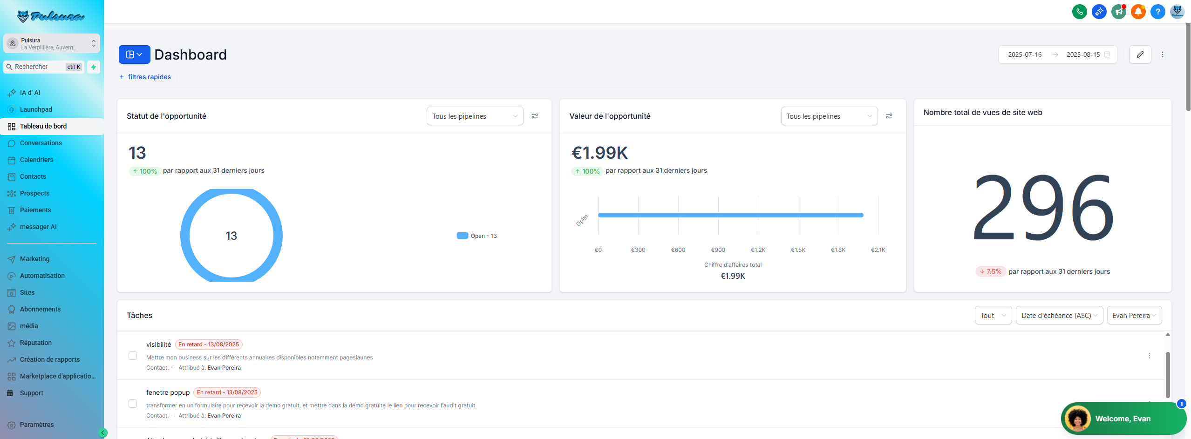Open the megaphone announcements icon
This screenshot has height=439, width=1191.
pyautogui.click(x=1118, y=12)
